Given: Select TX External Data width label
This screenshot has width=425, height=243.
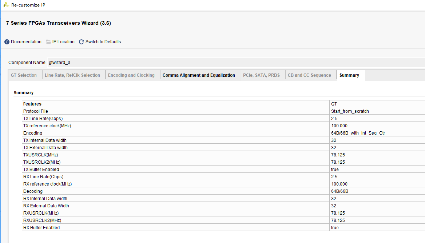Looking at the screenshot, I should coord(45,148).
